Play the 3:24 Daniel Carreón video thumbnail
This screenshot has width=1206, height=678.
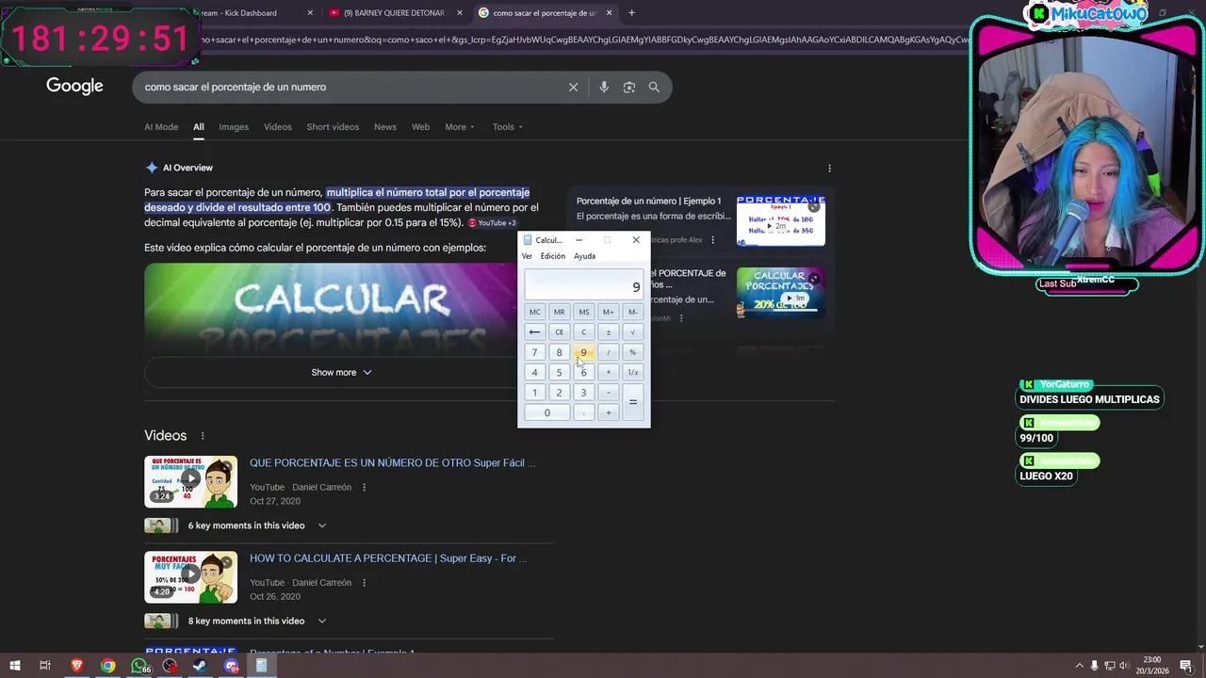[190, 482]
